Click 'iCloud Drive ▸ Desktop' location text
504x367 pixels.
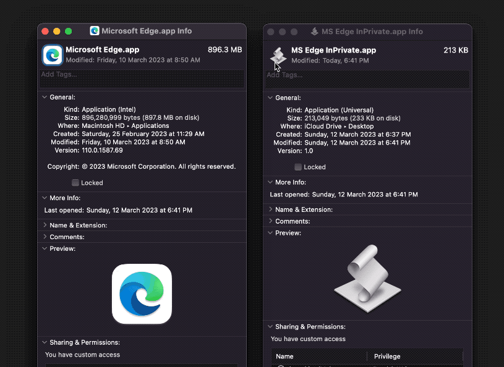click(339, 127)
